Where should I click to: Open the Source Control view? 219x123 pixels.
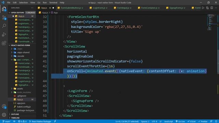tap(4, 17)
